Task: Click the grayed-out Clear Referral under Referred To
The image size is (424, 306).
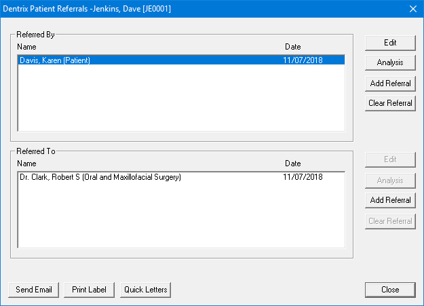Action: click(x=390, y=221)
